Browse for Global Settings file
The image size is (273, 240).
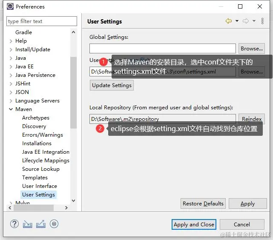pos(252,49)
